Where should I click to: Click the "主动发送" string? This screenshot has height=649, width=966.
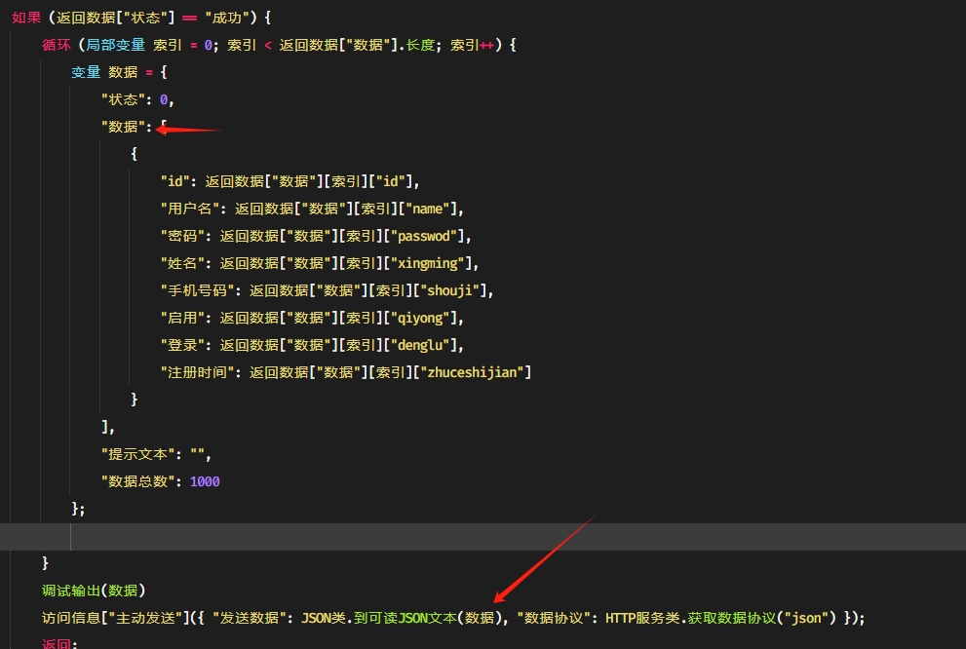[145, 618]
